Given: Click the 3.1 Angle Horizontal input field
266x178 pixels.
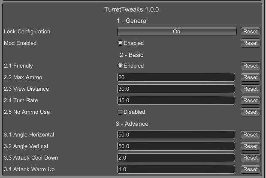Looking at the screenshot, I should point(176,135).
